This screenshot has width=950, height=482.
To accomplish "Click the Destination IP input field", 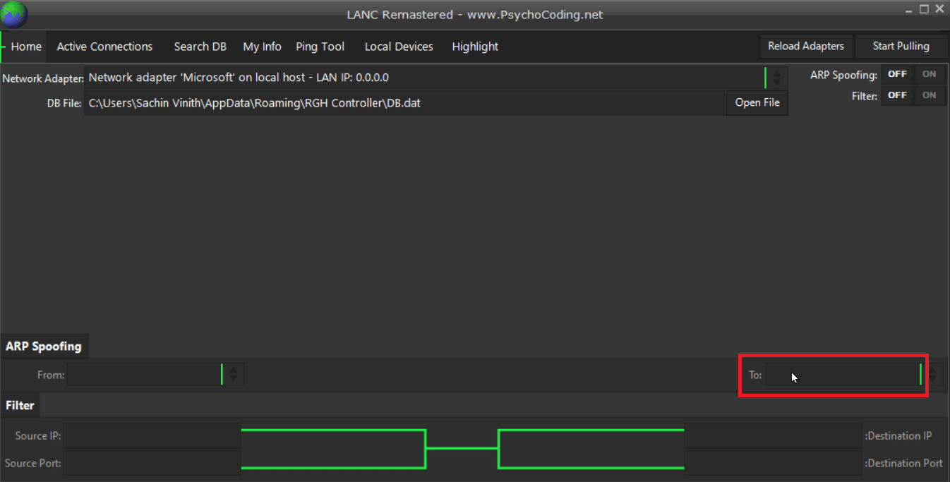I will [x=773, y=435].
